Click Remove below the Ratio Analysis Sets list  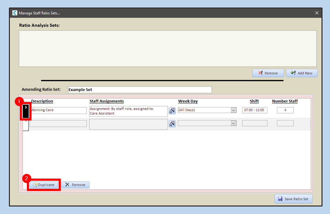(x=268, y=73)
